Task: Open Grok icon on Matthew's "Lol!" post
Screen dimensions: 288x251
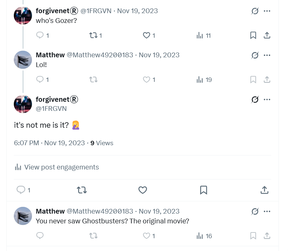Action: (255, 55)
